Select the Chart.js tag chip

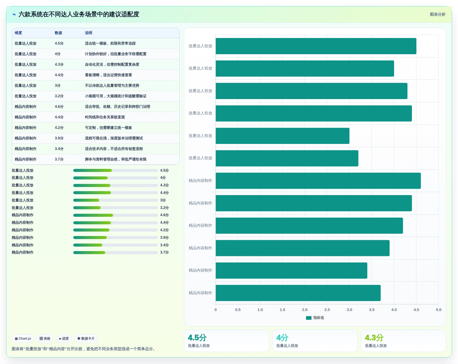[x=23, y=338]
